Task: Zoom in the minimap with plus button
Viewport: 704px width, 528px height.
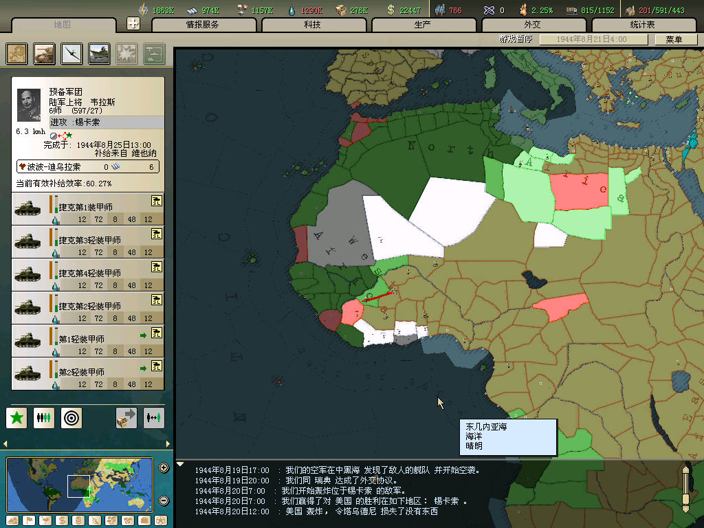Action: (164, 468)
